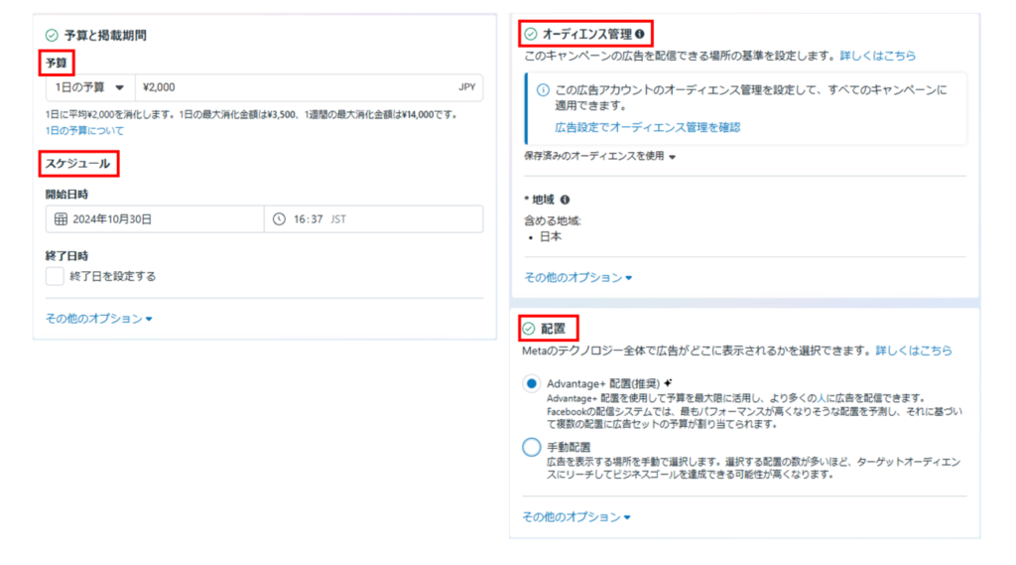Select the Advantage+ 配置 radio button
This screenshot has height=565, width=1016.
pos(532,383)
